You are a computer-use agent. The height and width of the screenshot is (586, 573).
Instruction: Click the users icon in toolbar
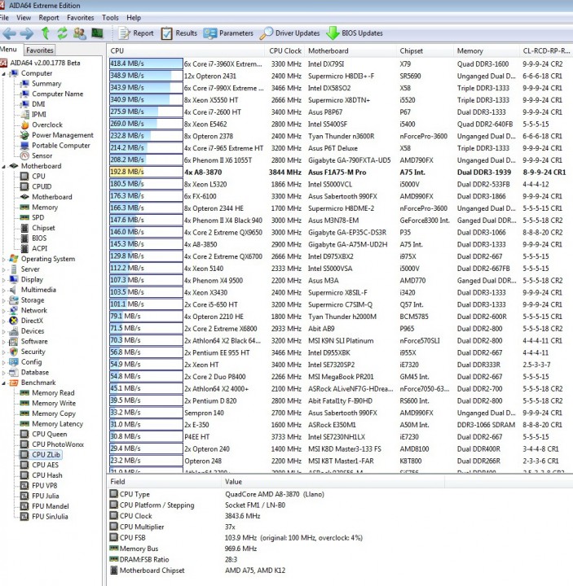click(79, 33)
